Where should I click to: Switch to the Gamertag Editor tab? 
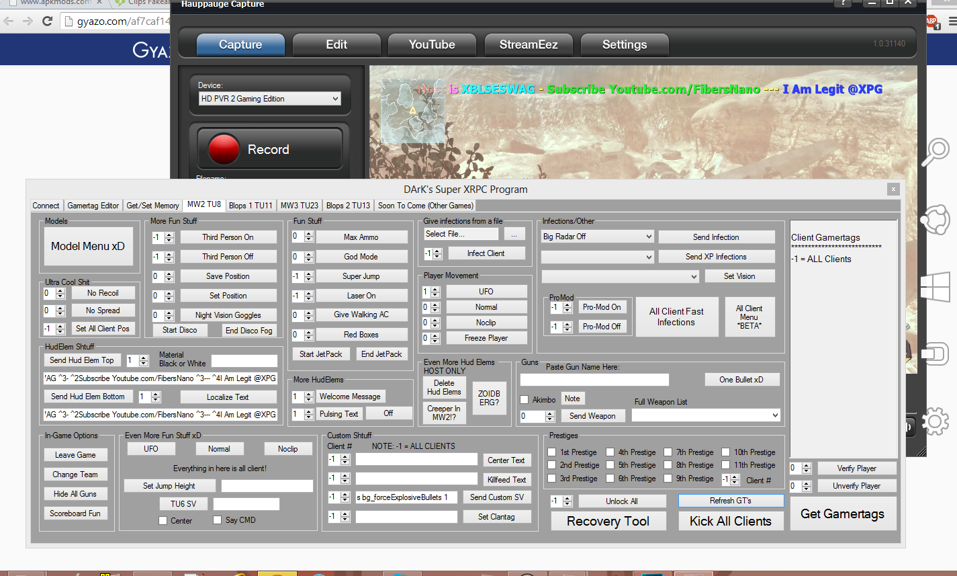click(x=93, y=206)
